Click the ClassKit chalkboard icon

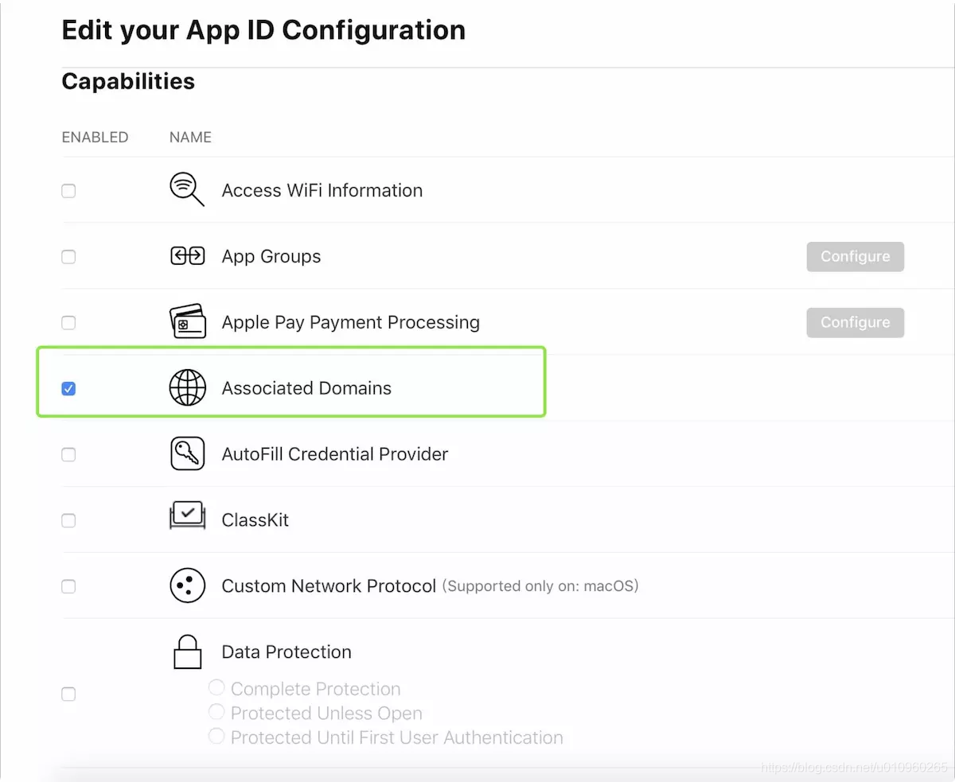click(188, 516)
